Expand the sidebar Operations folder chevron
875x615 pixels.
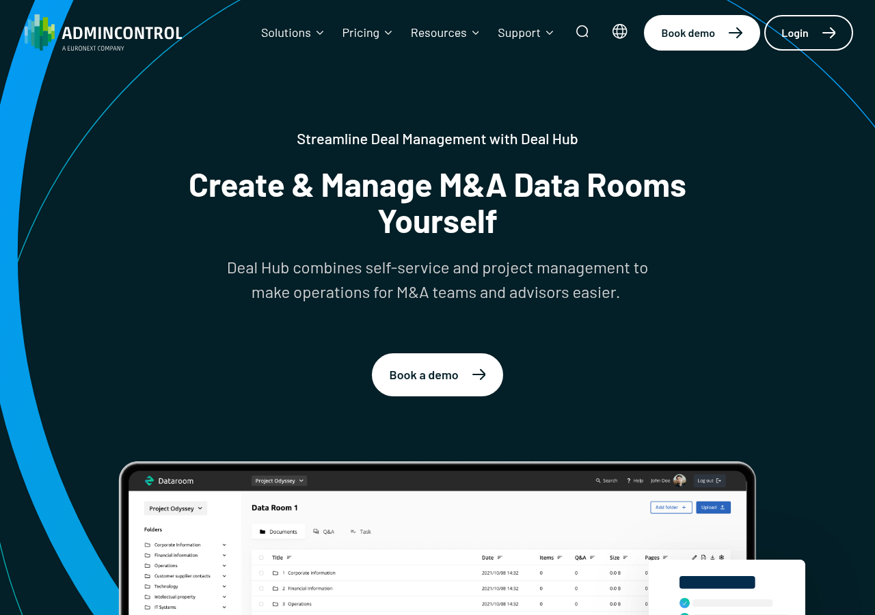point(224,565)
